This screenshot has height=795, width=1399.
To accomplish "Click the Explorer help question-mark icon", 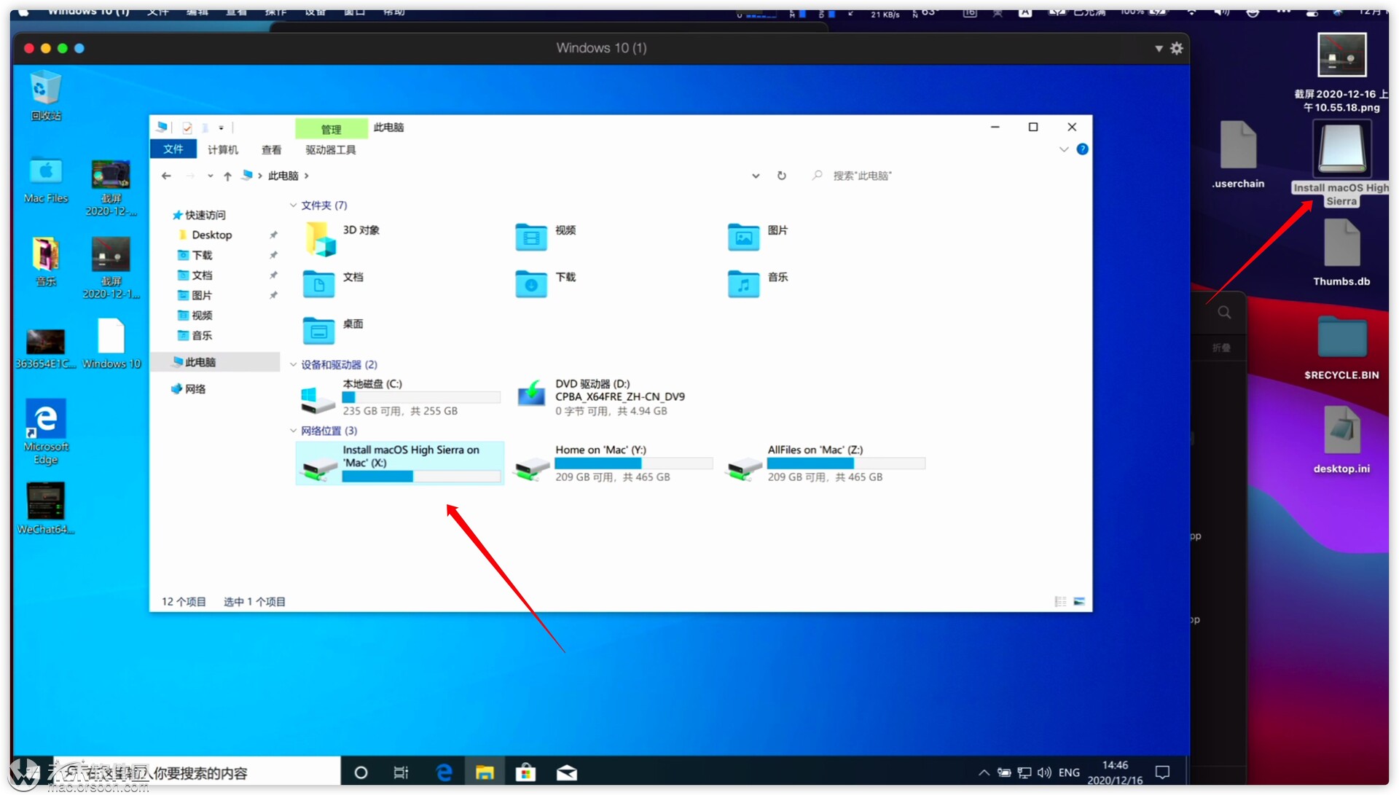I will 1082,149.
